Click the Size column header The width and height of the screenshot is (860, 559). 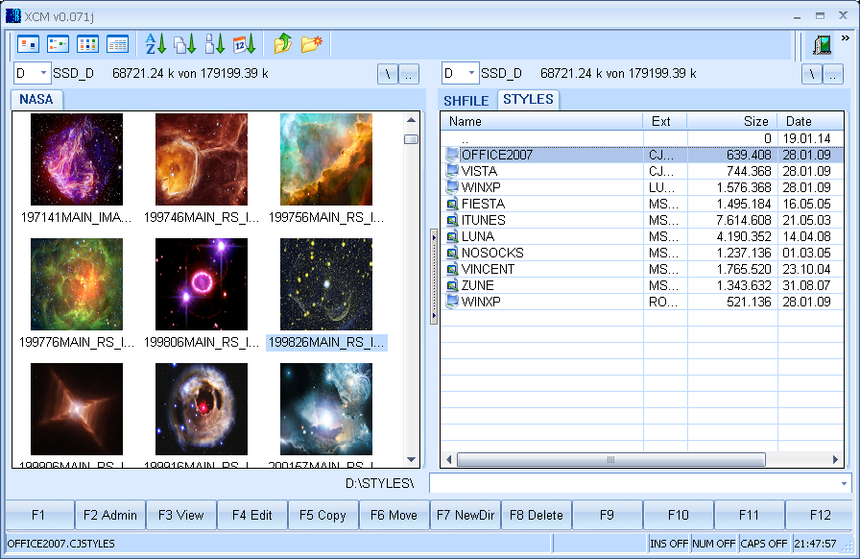click(x=731, y=121)
